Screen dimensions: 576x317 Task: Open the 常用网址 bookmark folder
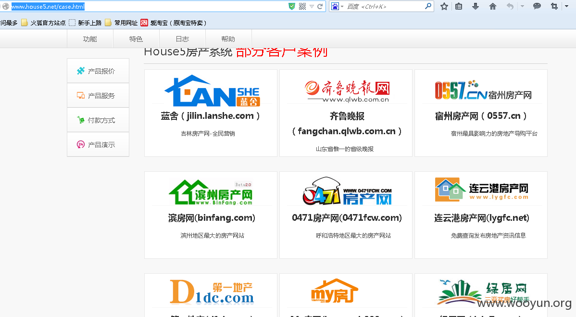[x=121, y=23]
